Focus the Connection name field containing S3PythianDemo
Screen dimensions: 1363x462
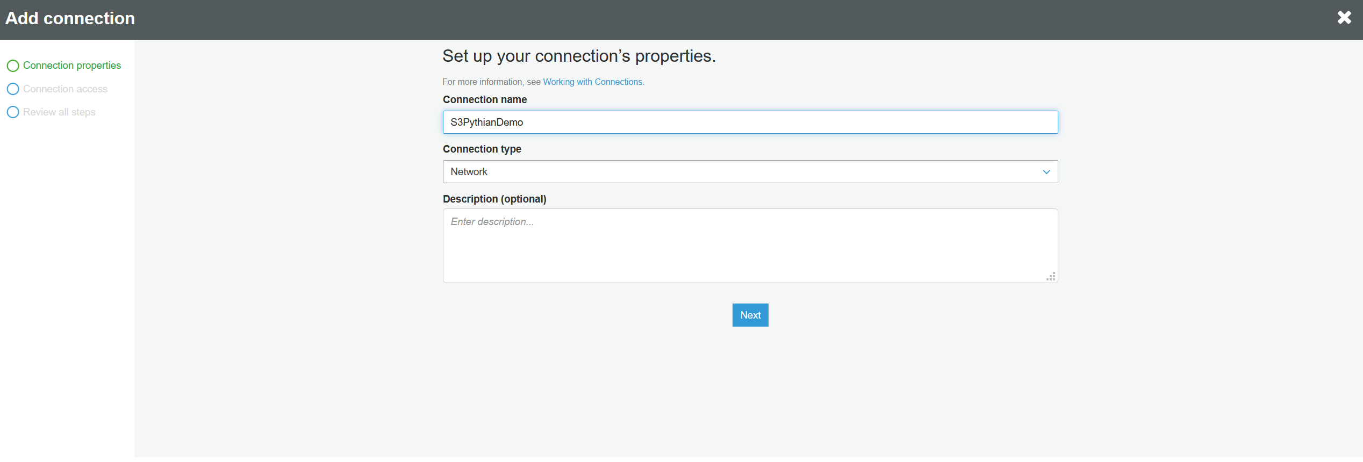point(750,122)
